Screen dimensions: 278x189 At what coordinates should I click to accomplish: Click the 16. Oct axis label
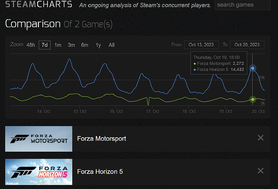click(x=116, y=111)
